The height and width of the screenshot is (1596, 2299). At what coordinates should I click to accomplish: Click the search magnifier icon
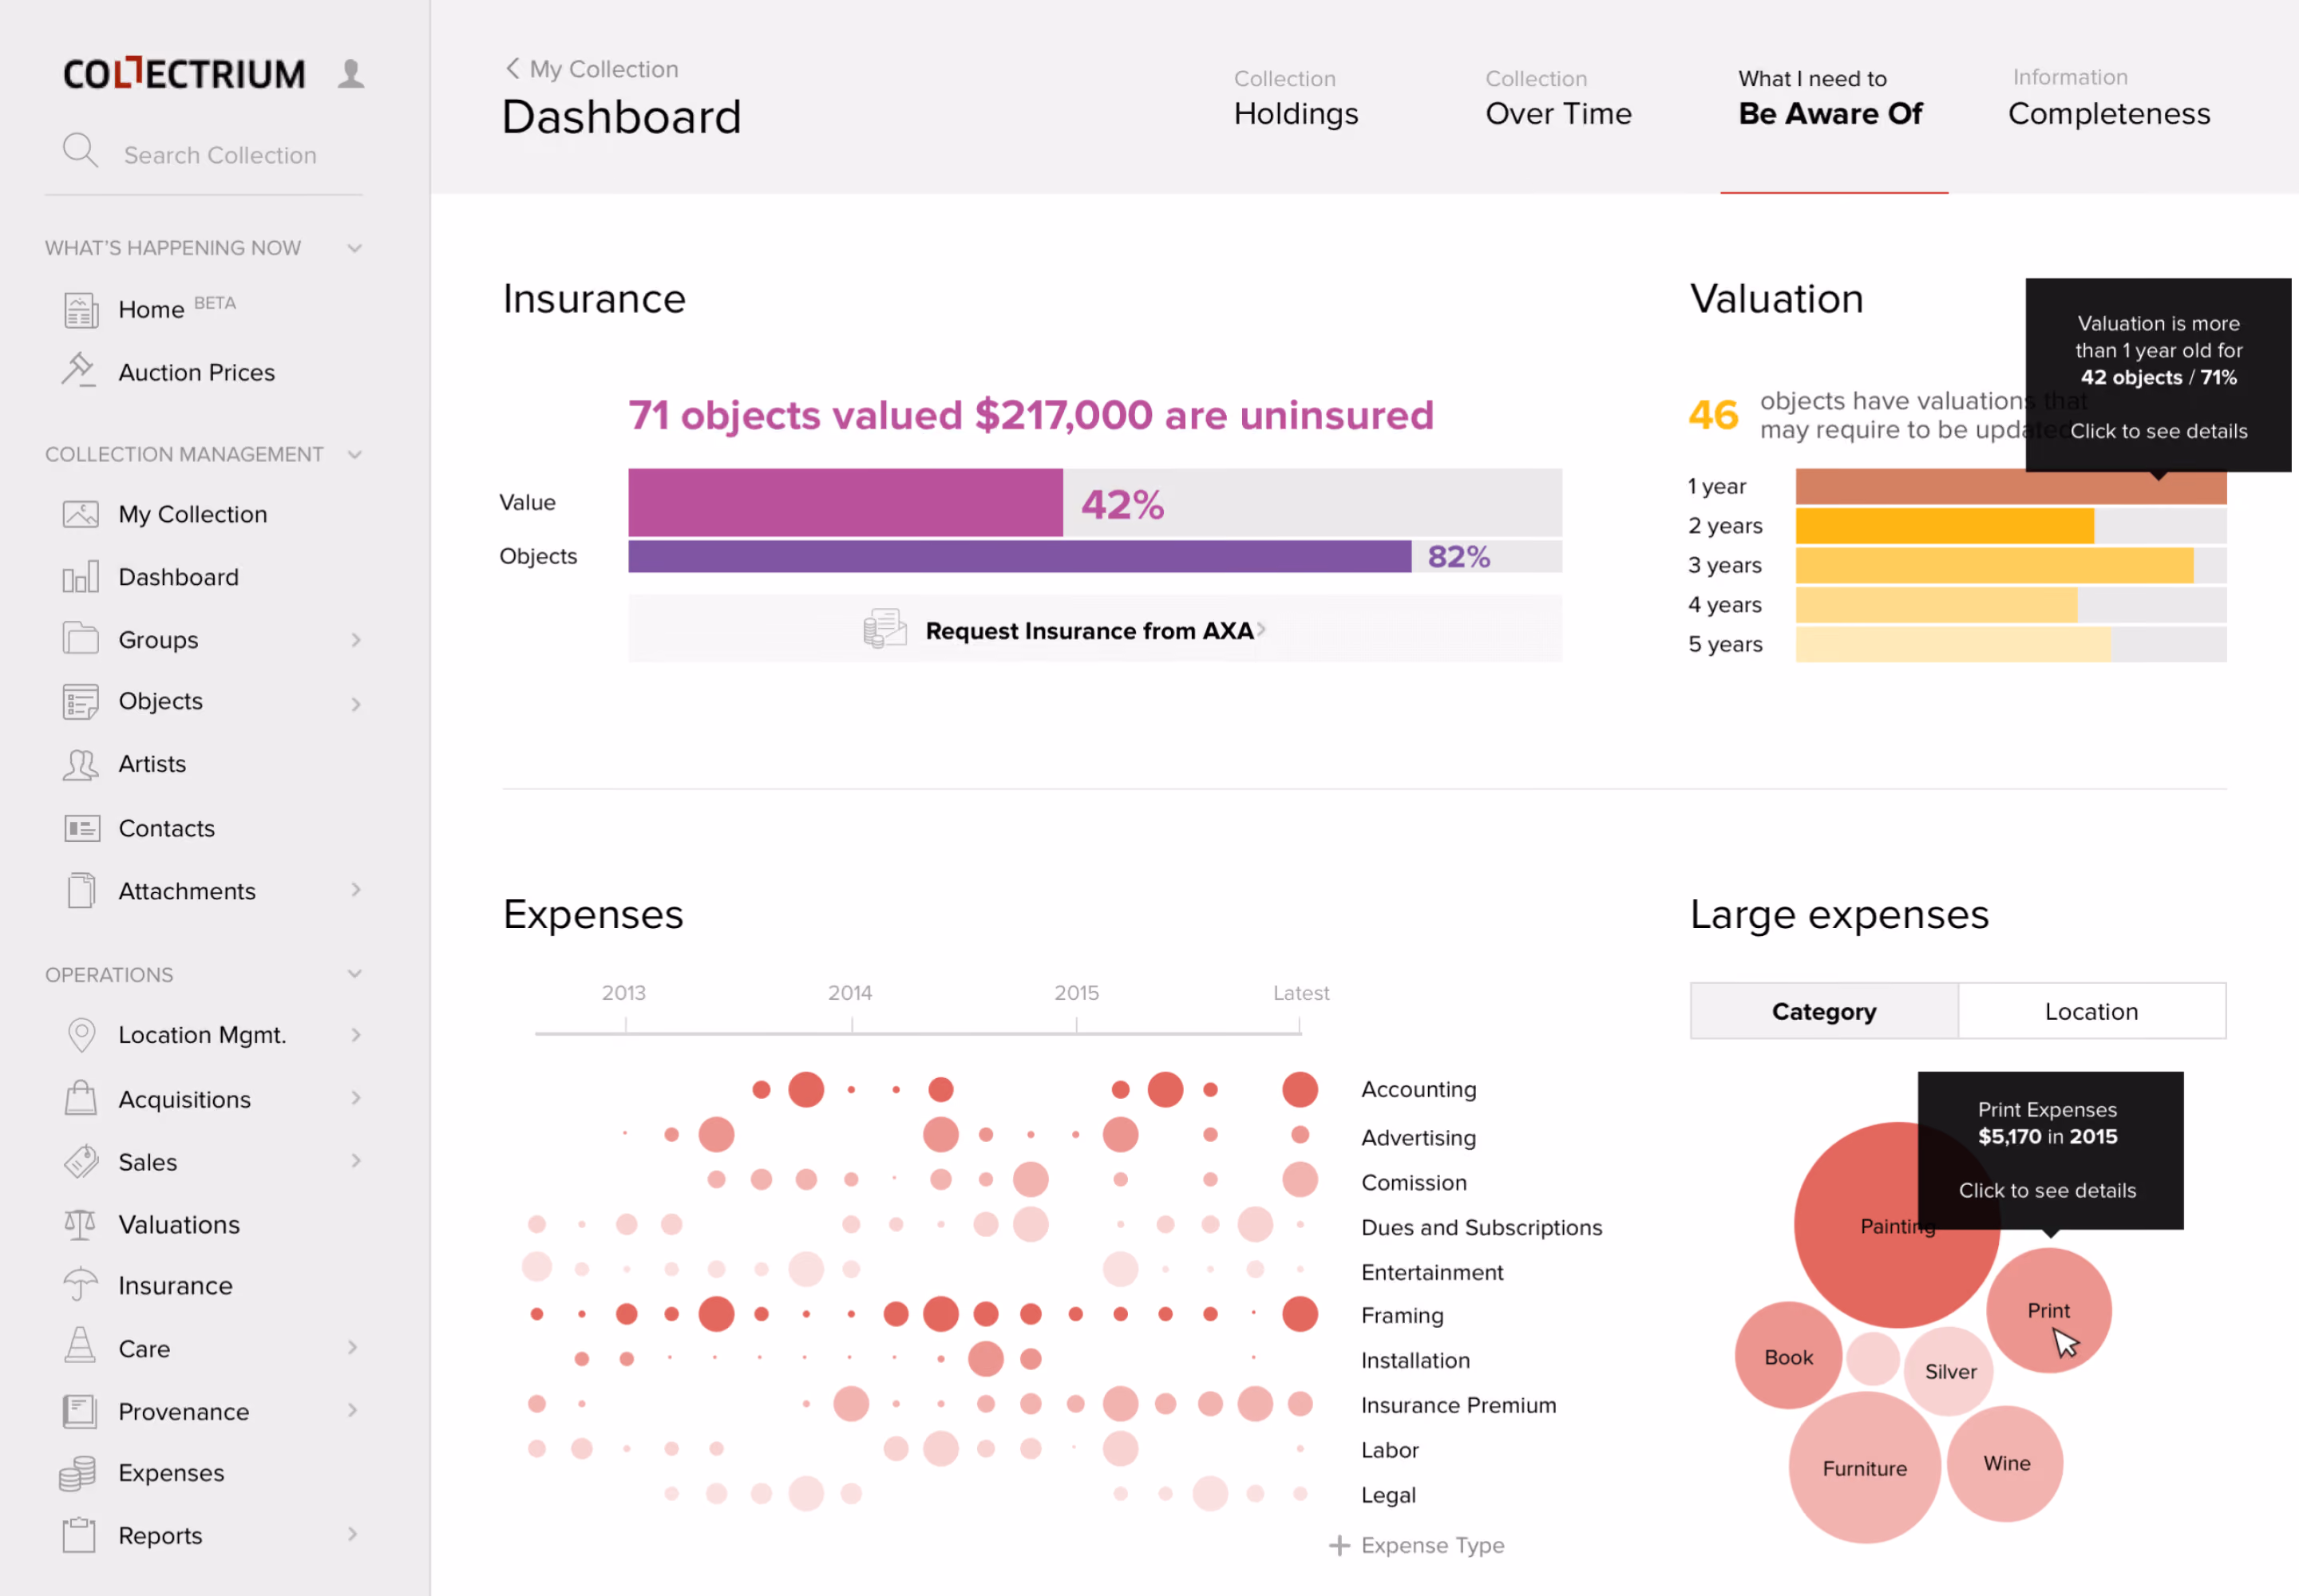(80, 151)
